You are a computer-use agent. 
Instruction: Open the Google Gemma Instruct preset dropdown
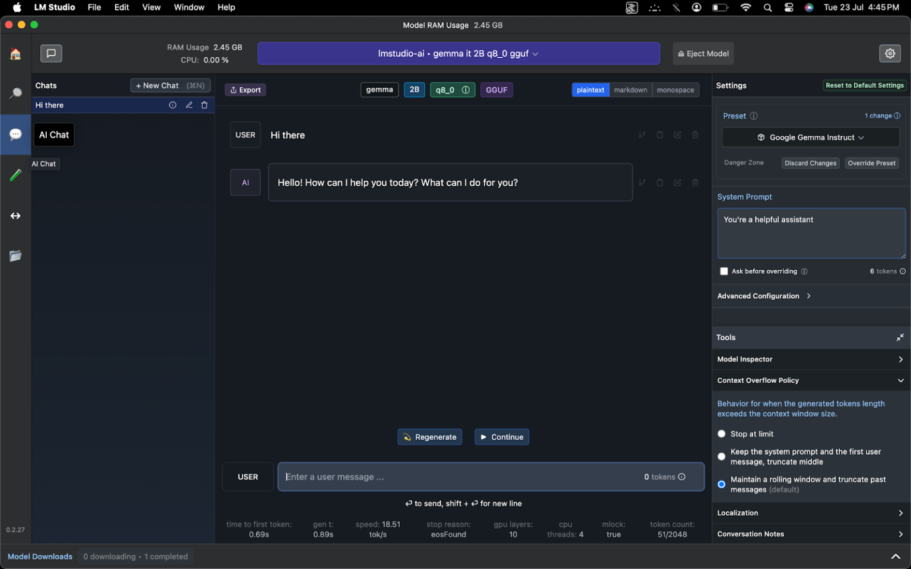coord(810,137)
